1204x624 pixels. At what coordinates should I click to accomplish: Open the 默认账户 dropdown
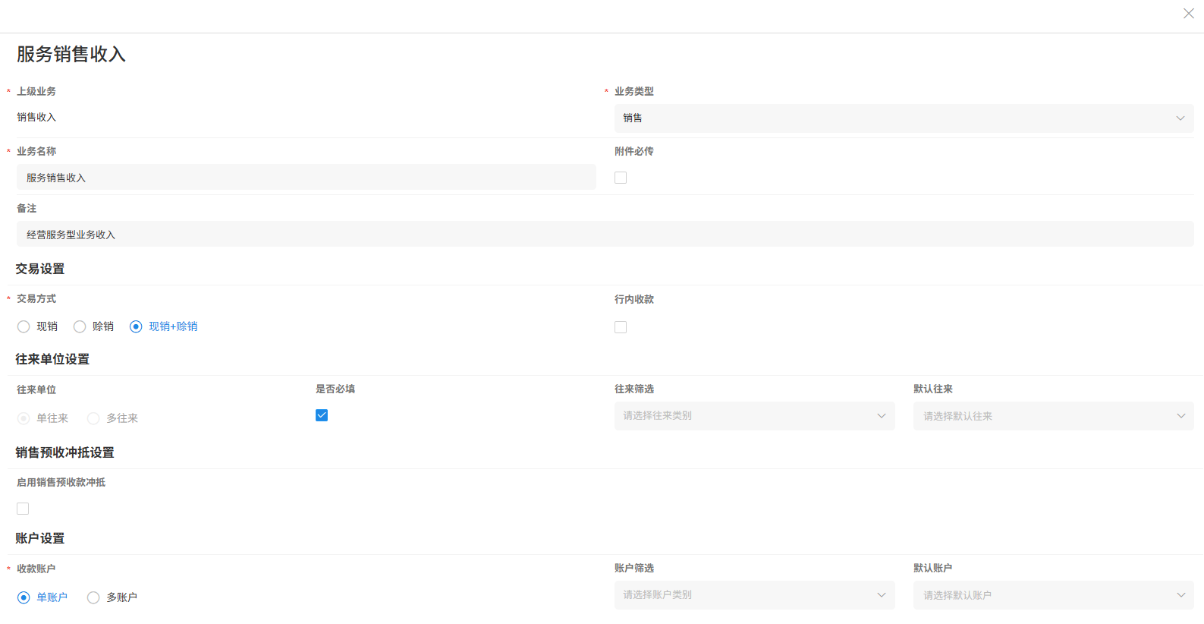click(x=1053, y=595)
